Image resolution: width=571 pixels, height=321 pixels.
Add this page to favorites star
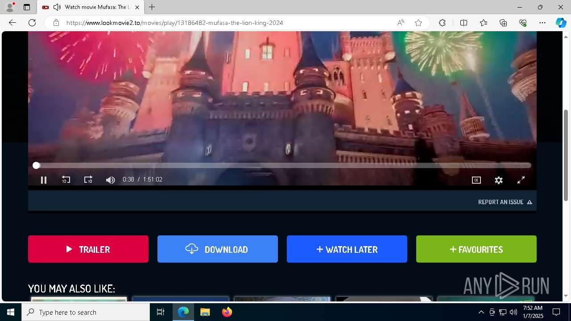[418, 23]
